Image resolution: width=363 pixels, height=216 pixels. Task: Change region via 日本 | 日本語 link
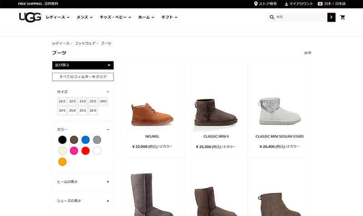coord(335,4)
